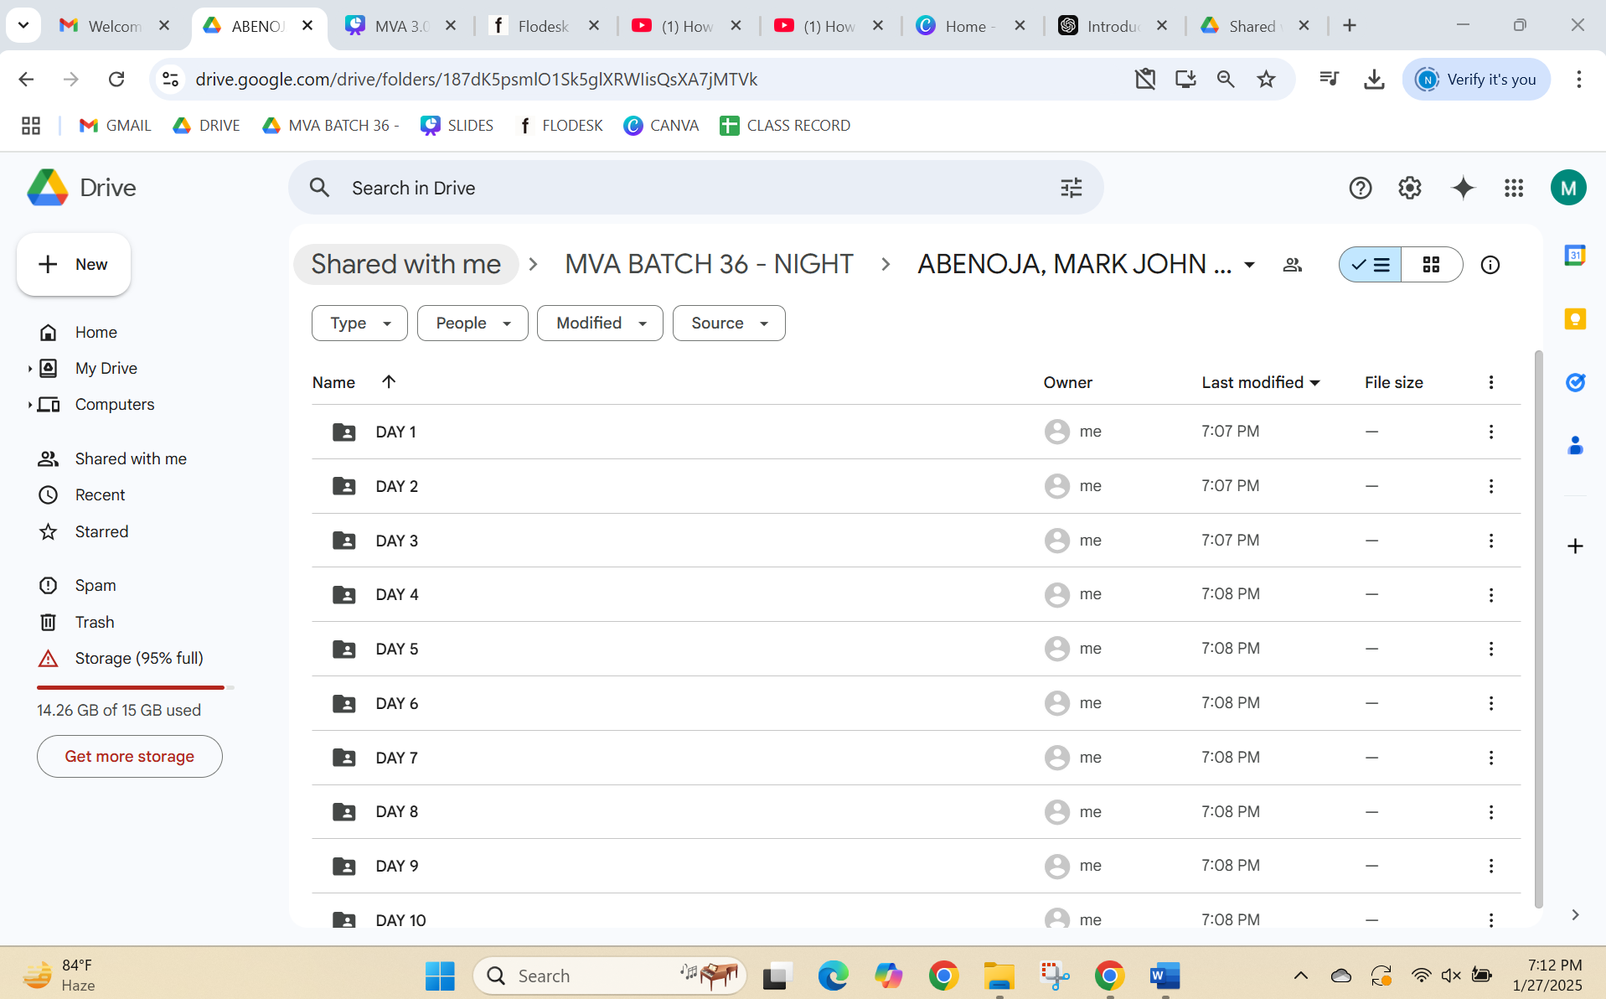This screenshot has height=999, width=1606.
Task: Launch the Gemini sparkle icon
Action: (x=1463, y=188)
